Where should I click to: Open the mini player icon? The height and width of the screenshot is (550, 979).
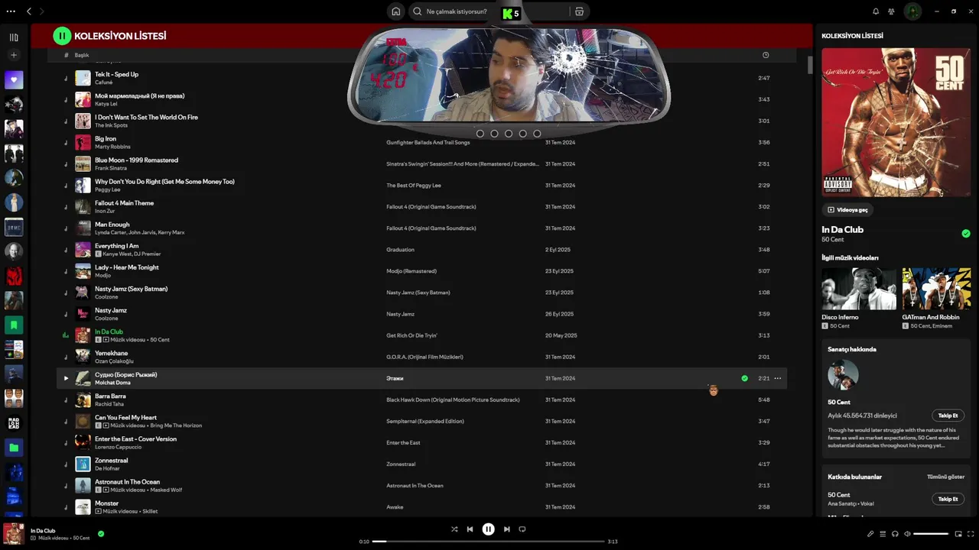(958, 534)
